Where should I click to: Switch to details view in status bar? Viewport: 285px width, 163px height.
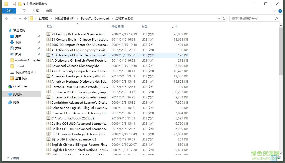coord(274,158)
